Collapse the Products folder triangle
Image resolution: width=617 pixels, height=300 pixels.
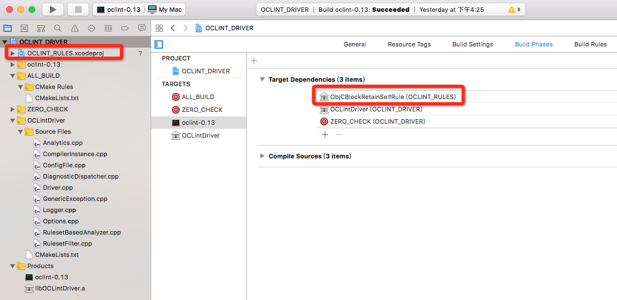coord(12,266)
